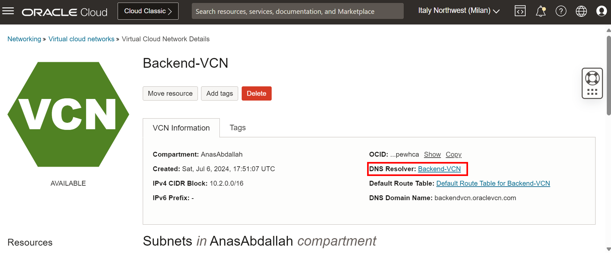This screenshot has width=611, height=253.
Task: Focus the search resources input field
Action: coord(297,11)
